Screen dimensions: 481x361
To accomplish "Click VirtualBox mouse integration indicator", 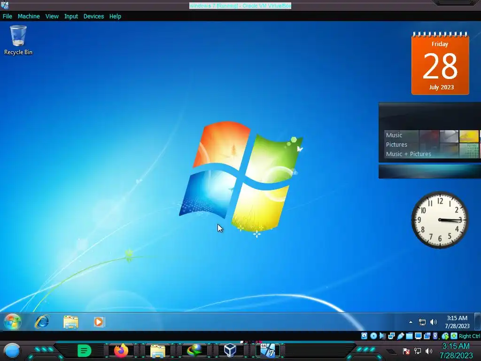I will 445,336.
